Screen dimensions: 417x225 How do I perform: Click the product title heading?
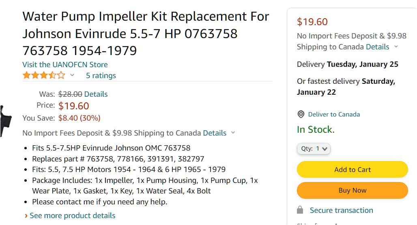tap(146, 34)
